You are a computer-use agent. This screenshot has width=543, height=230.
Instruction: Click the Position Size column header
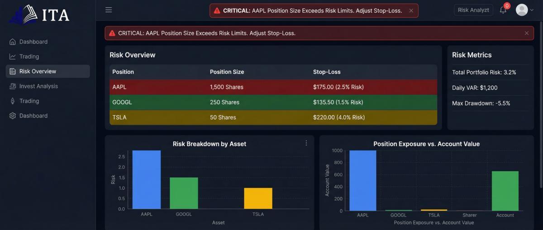pyautogui.click(x=227, y=72)
